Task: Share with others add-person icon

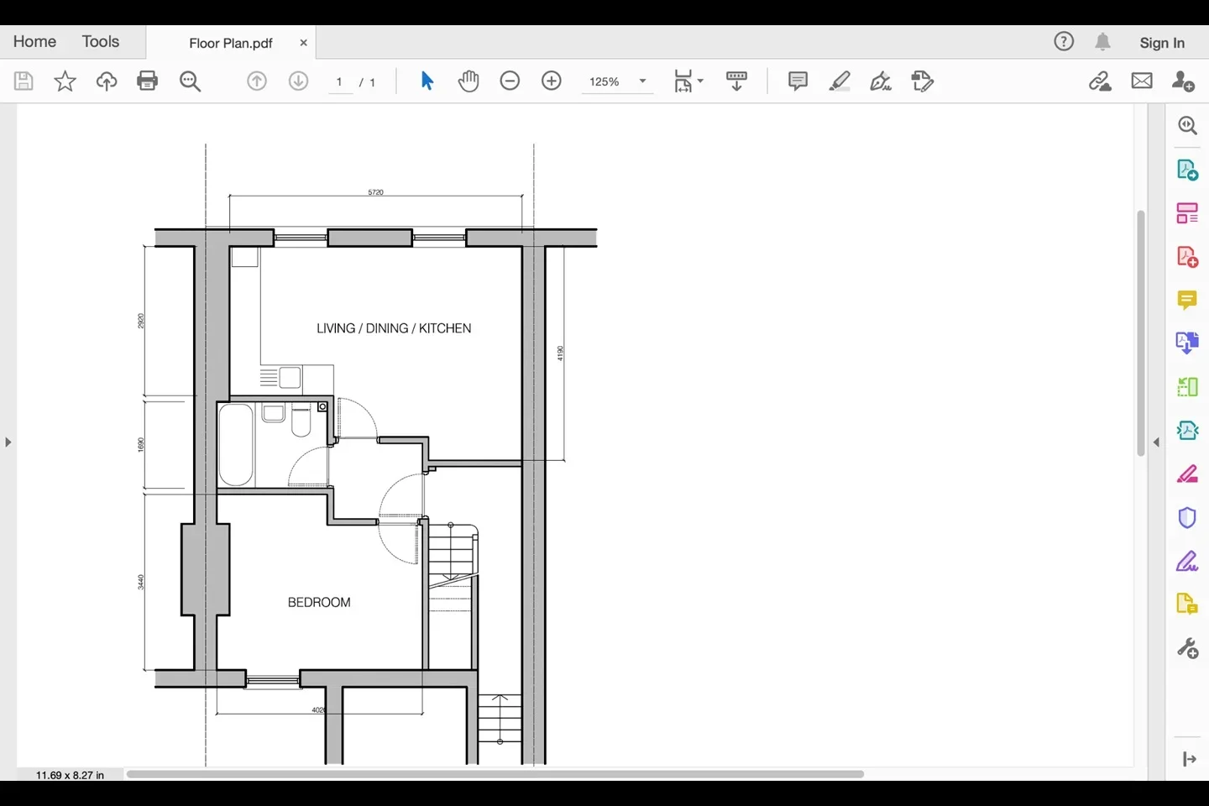Action: click(1183, 81)
